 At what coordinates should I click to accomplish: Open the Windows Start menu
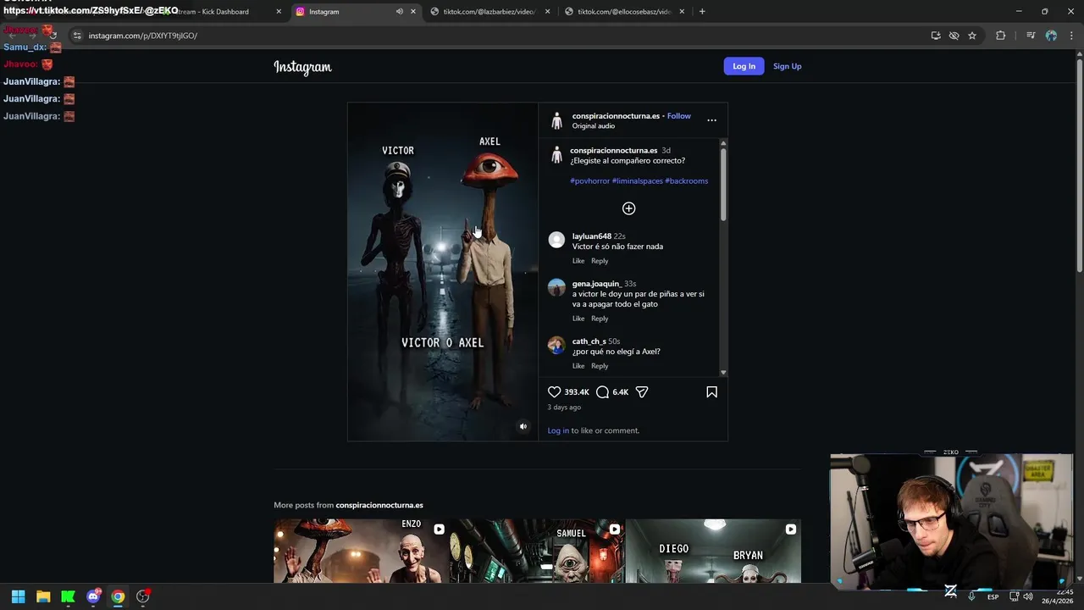pyautogui.click(x=18, y=596)
